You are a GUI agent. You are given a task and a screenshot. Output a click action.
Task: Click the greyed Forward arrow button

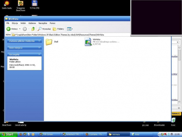[x=25, y=29]
